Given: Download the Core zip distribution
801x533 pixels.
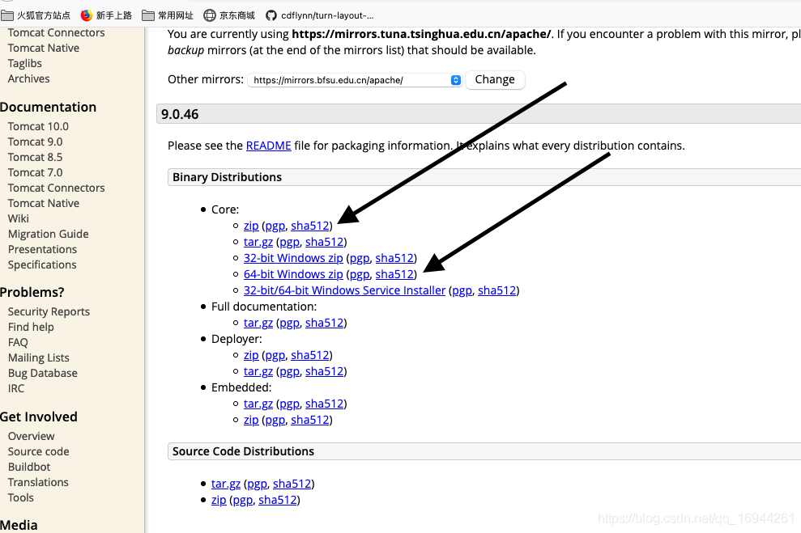Looking at the screenshot, I should pos(251,226).
